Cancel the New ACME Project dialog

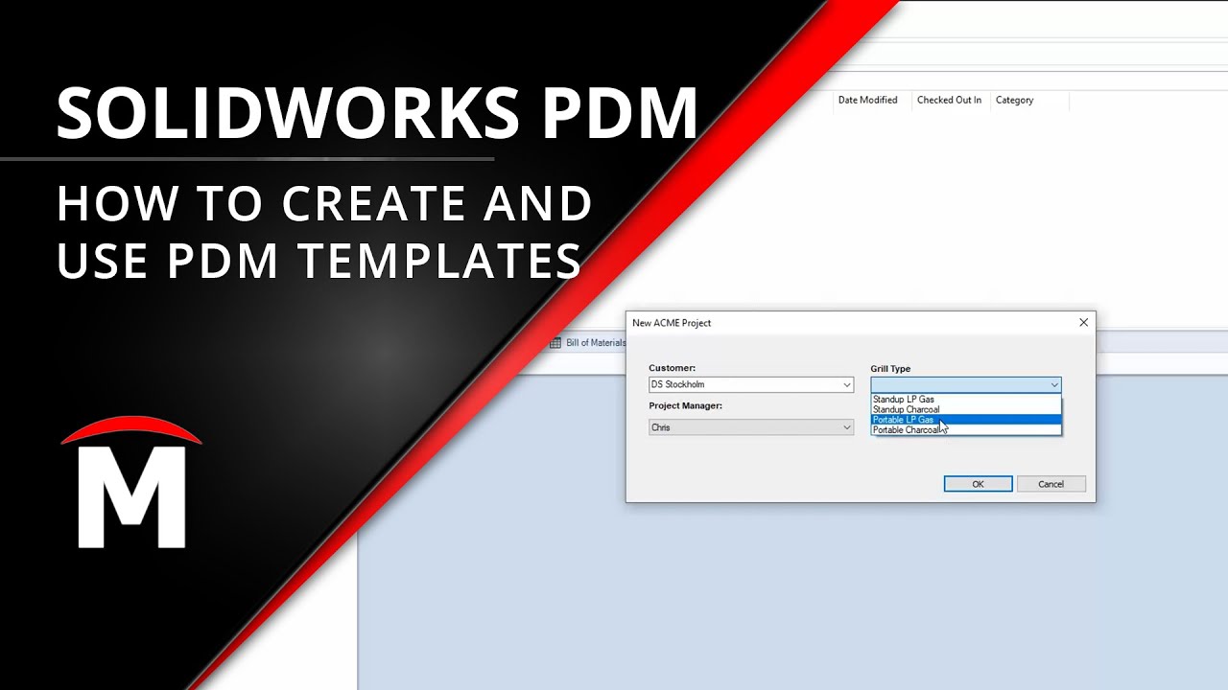(1051, 484)
